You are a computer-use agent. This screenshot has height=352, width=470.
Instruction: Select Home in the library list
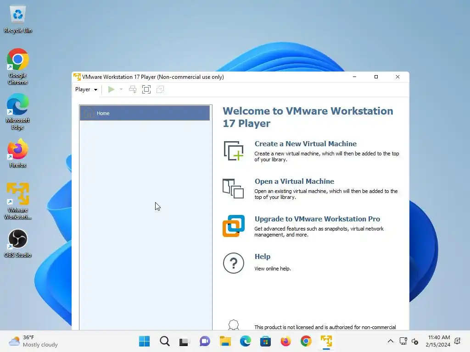point(145,113)
